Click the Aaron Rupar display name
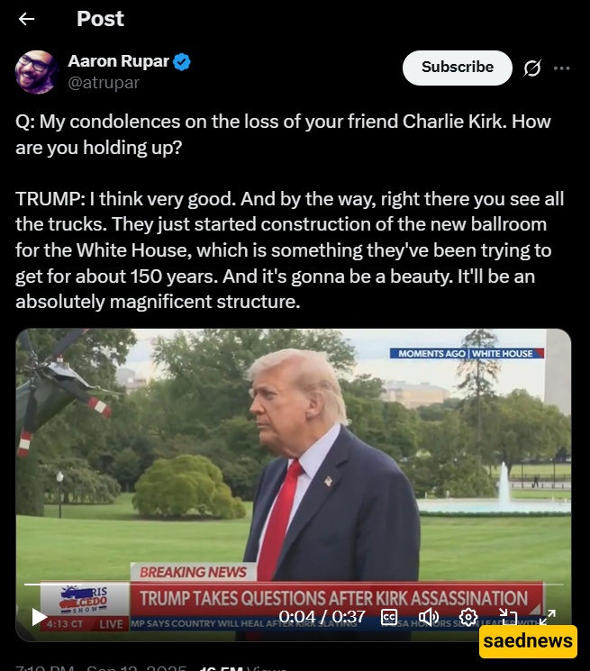 [119, 61]
